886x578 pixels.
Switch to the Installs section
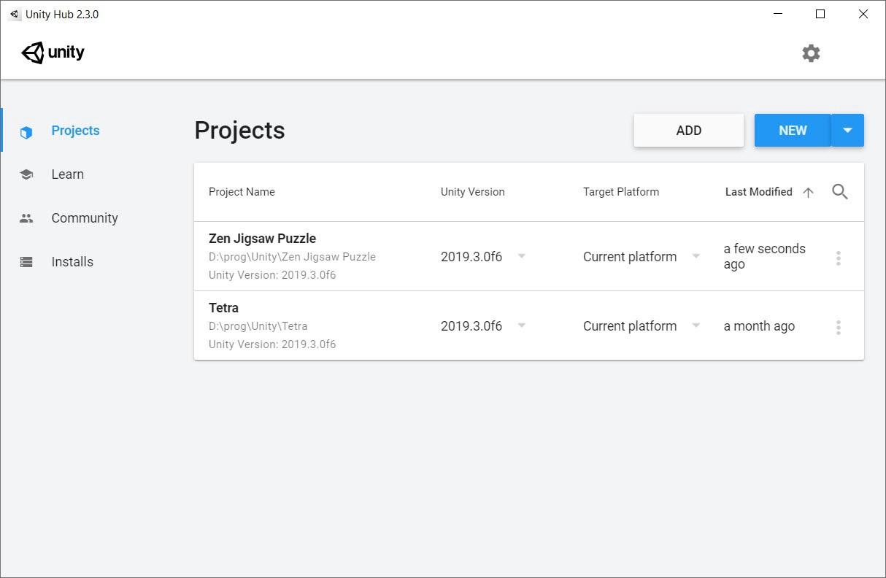pyautogui.click(x=72, y=262)
